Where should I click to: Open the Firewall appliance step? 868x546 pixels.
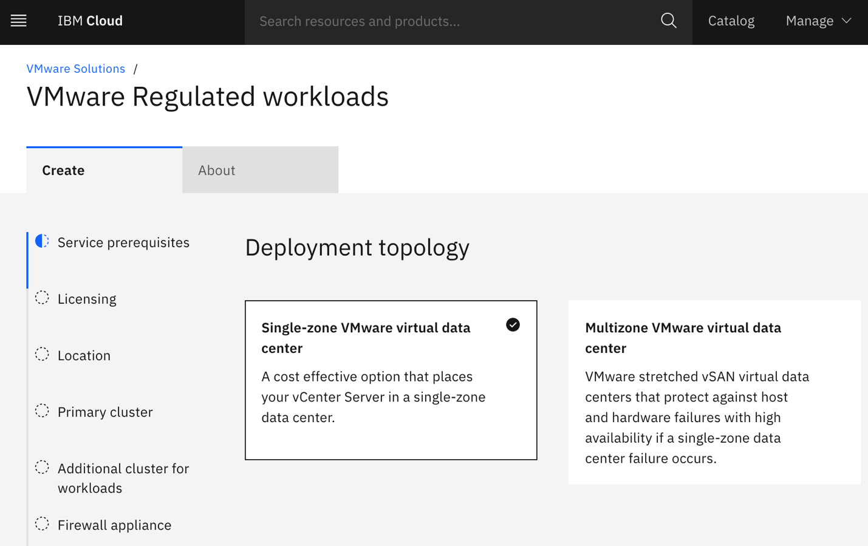click(114, 525)
